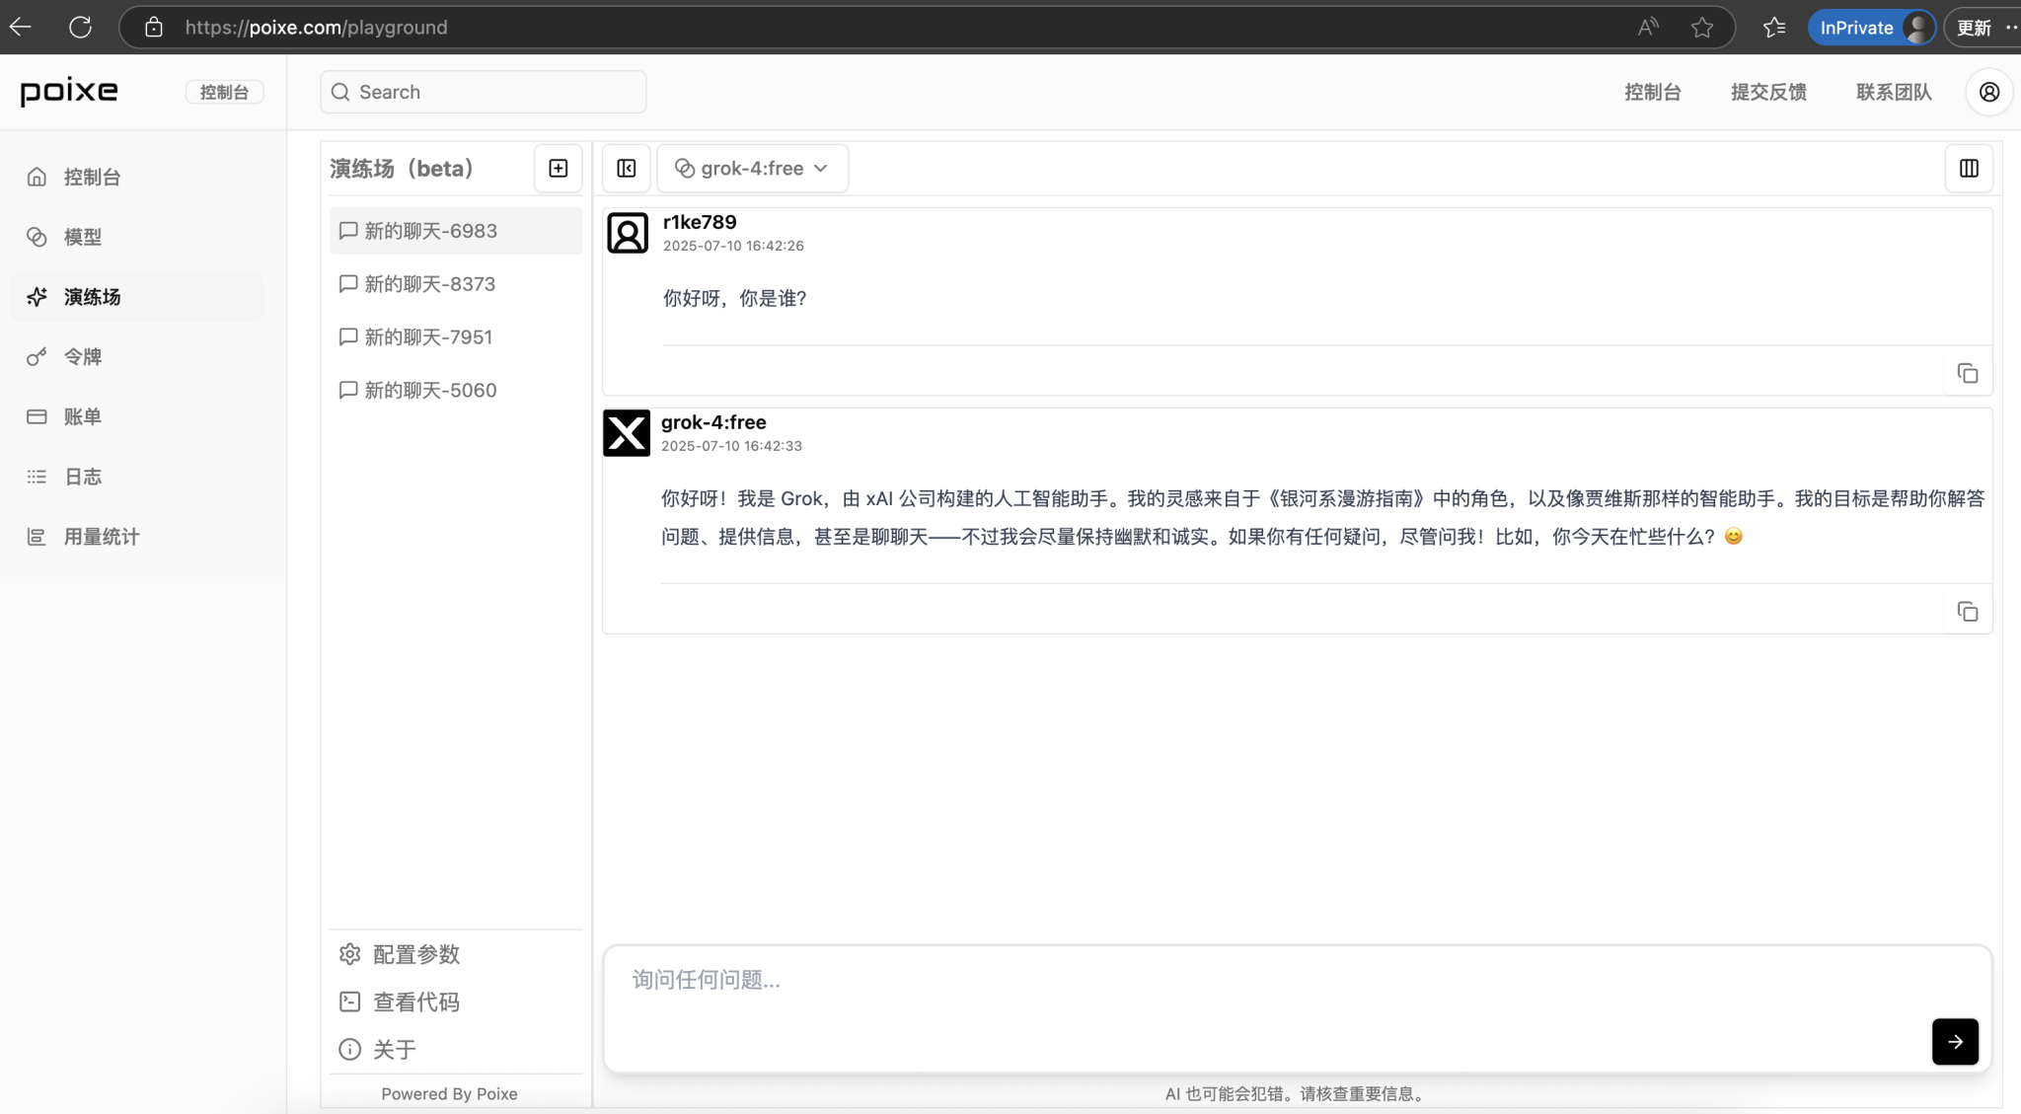Open 联系团队 contact link
Screen dimensions: 2021x1114
[x=1894, y=92]
